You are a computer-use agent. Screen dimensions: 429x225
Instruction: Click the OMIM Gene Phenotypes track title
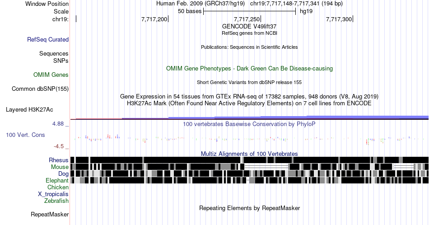[x=249, y=68]
